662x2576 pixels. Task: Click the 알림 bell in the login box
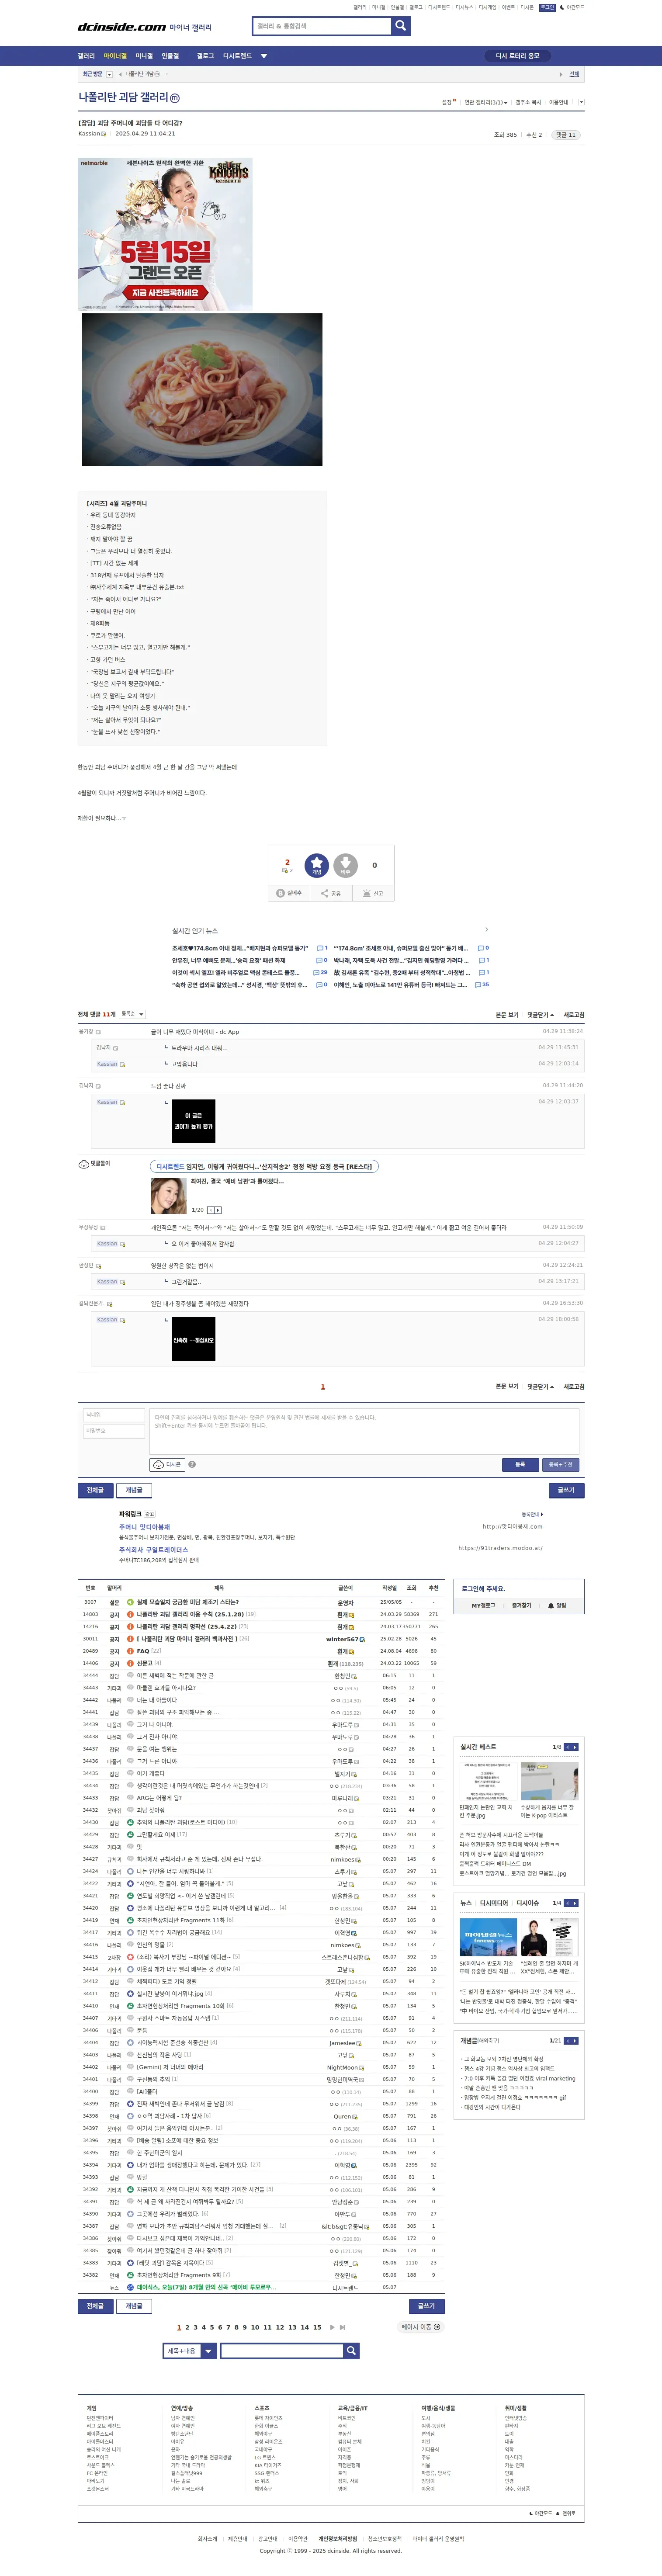click(557, 1605)
